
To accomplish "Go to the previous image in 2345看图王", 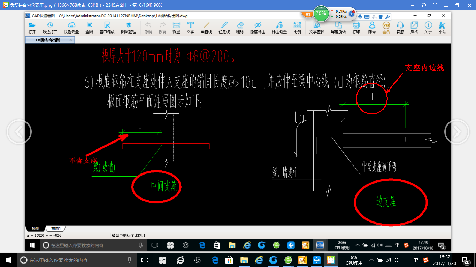I will [19, 132].
